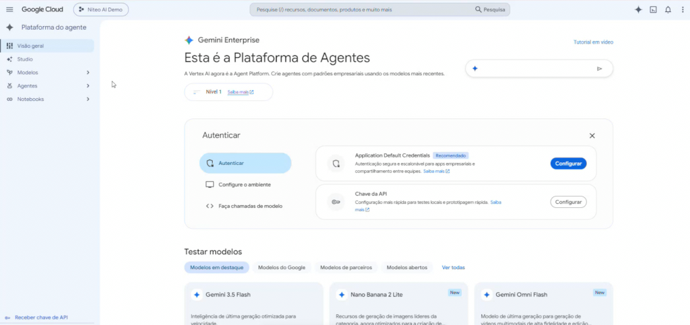Click the Nível 1 label

(213, 92)
